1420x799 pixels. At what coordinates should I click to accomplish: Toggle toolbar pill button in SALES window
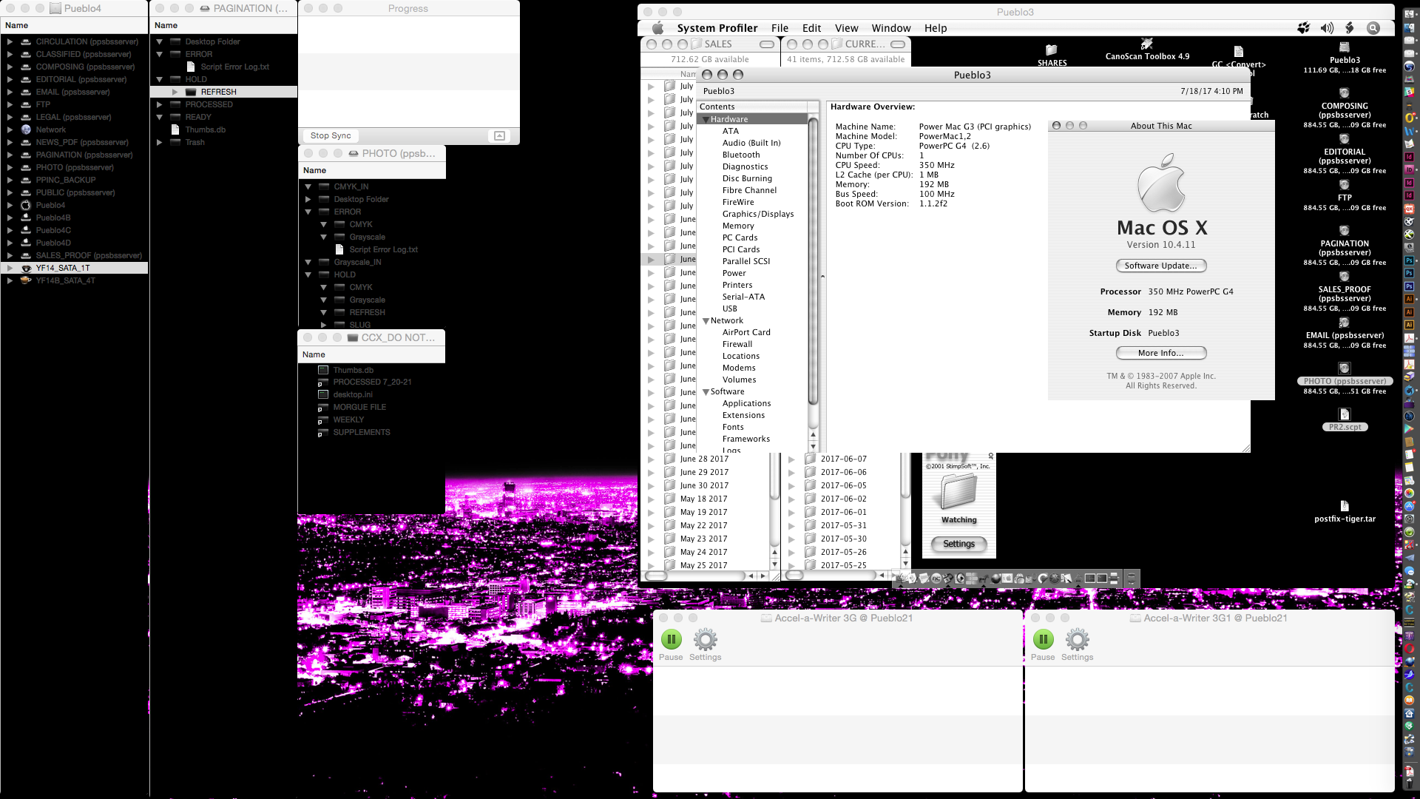pyautogui.click(x=767, y=44)
